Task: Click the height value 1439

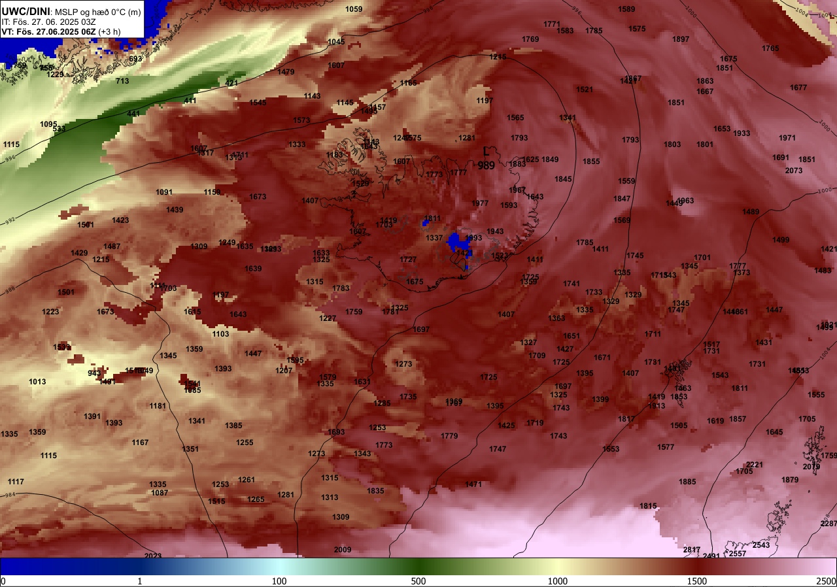Action: point(175,210)
